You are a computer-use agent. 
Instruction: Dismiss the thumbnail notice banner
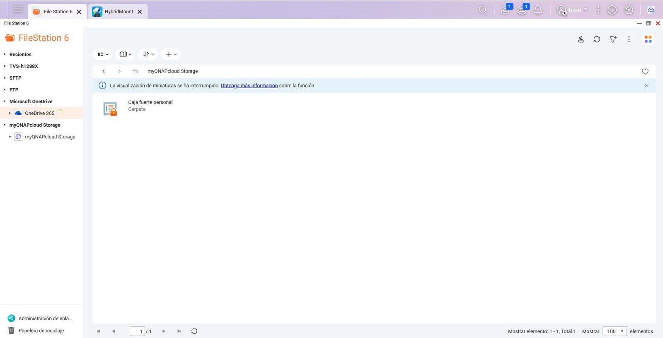[x=646, y=85]
